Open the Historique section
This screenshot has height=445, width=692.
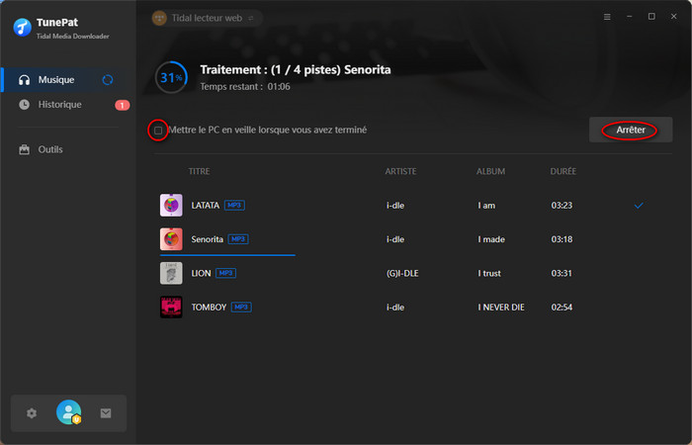pos(66,105)
